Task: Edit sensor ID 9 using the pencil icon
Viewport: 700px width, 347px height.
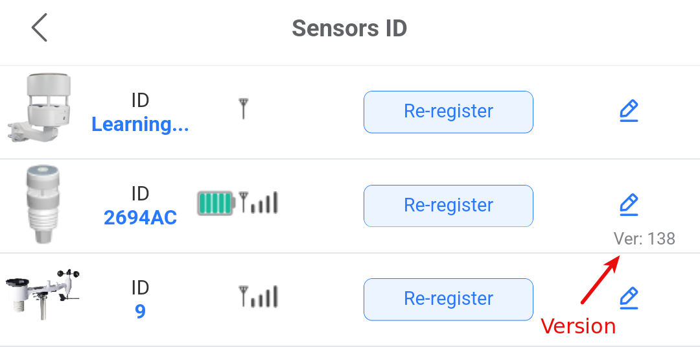Action: tap(629, 298)
